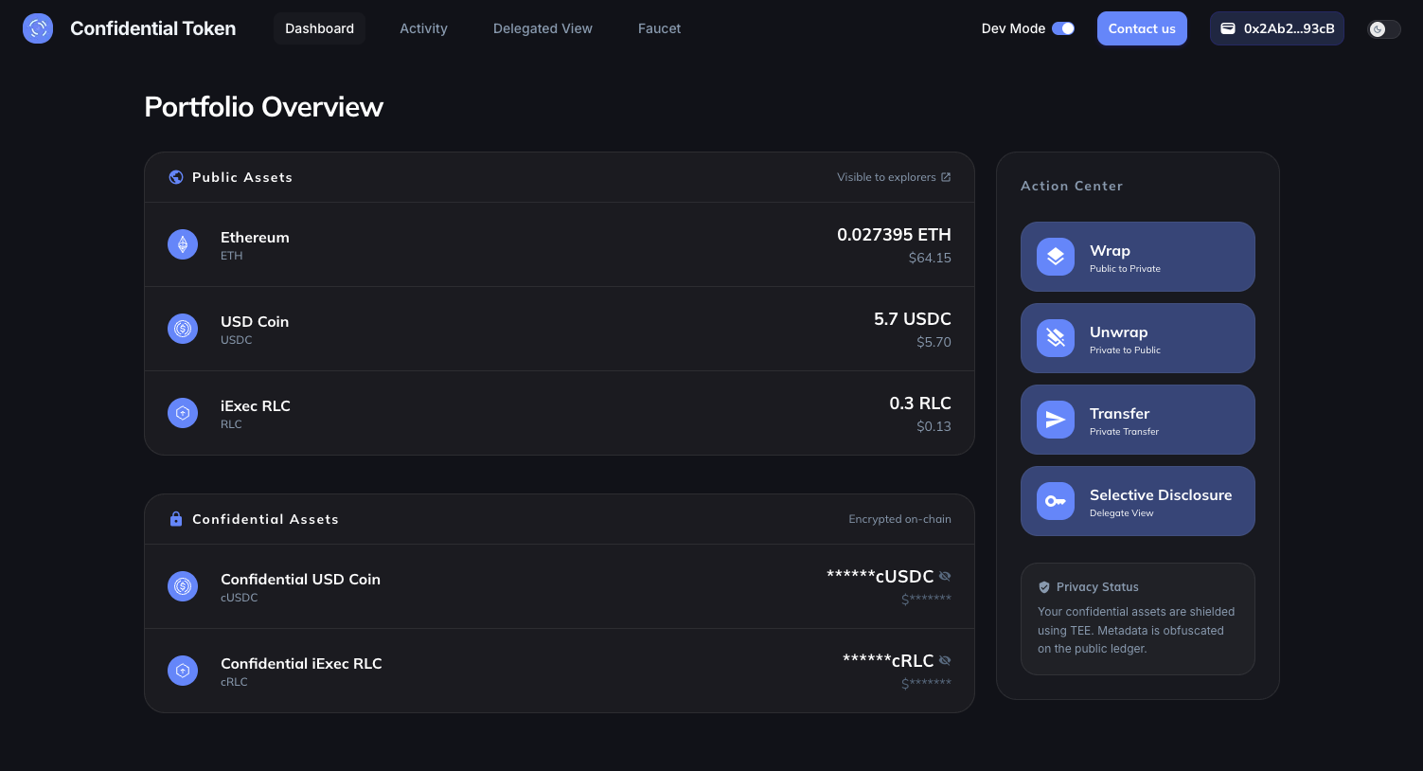Screen dimensions: 1423x771
Task: Click the Contact us button
Action: [x=1142, y=28]
